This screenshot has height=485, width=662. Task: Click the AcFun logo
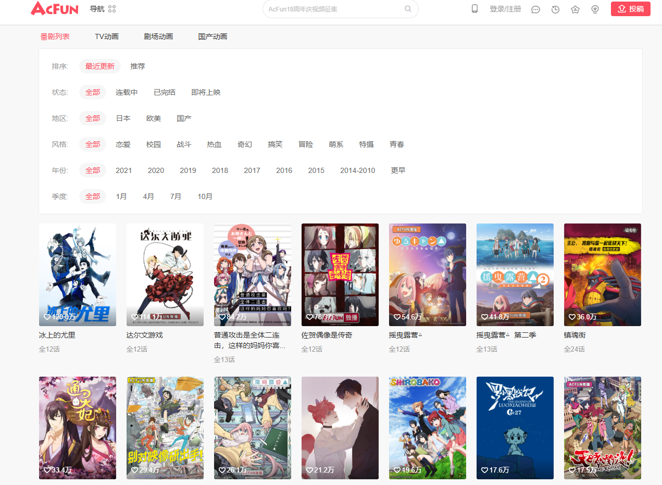coord(55,9)
